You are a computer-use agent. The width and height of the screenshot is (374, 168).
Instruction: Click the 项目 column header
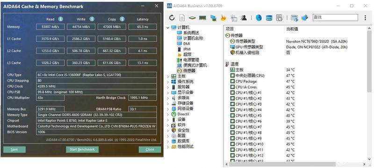[x=230, y=29]
